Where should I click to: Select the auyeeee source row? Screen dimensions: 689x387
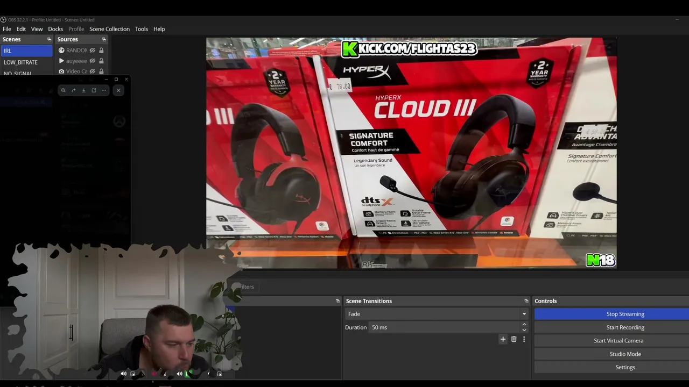tap(81, 61)
